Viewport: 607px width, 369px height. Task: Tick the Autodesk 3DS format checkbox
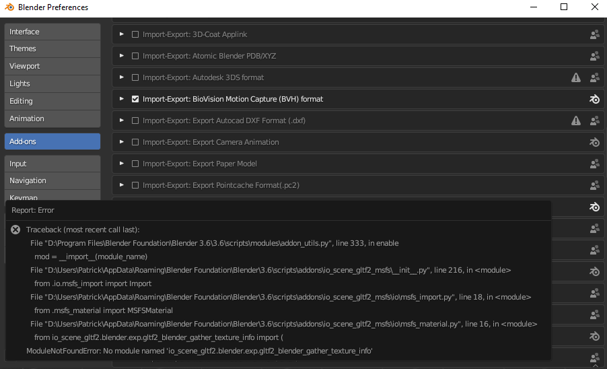(135, 77)
